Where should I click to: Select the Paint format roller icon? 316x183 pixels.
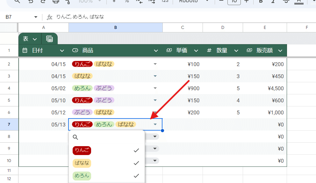[x=68, y=1]
